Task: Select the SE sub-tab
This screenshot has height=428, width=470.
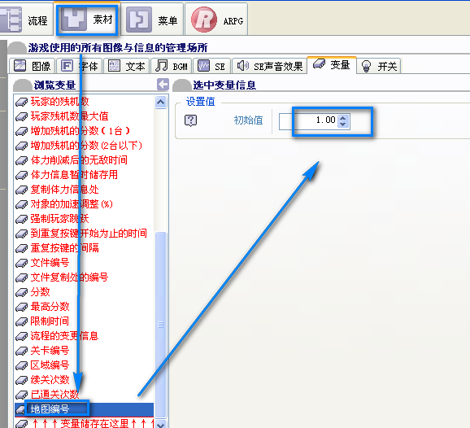Action: [212, 66]
